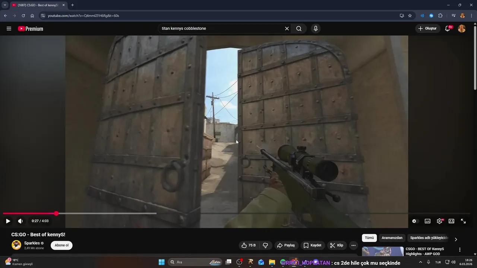The height and width of the screenshot is (268, 477).
Task: Open the player settings gear
Action: pos(440,221)
